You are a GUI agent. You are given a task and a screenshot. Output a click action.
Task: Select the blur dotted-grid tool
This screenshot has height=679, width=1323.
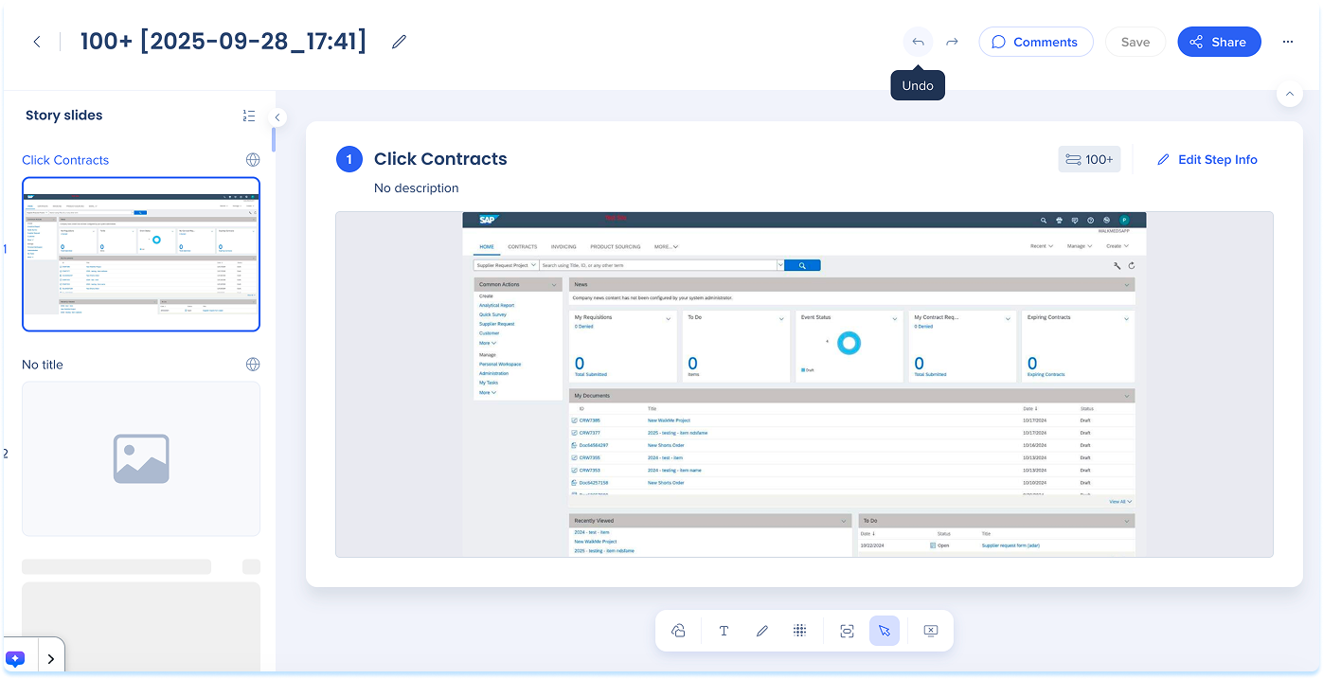(799, 631)
